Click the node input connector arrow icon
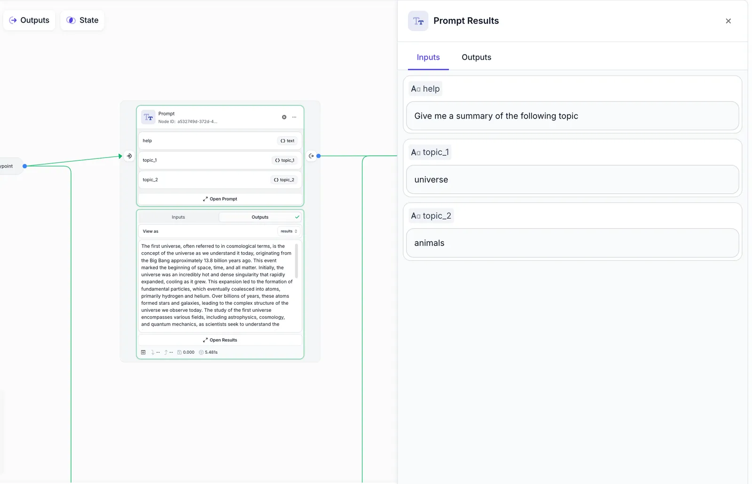Image resolution: width=752 pixels, height=484 pixels. [x=129, y=156]
